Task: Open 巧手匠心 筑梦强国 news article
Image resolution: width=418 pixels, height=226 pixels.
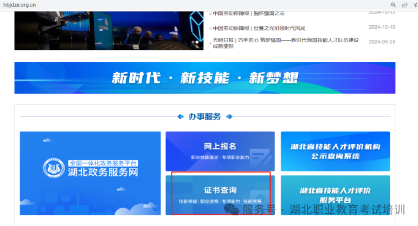Action: 286,43
